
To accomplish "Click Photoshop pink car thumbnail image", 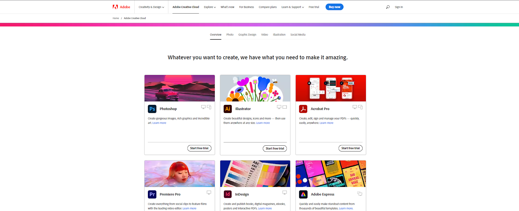I will pyautogui.click(x=180, y=88).
